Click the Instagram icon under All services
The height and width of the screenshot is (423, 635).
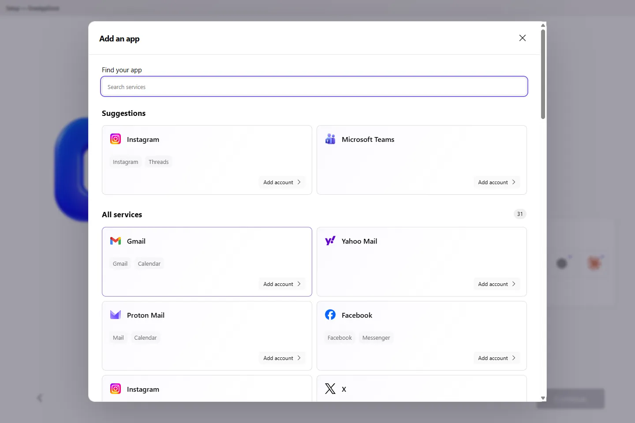click(116, 389)
